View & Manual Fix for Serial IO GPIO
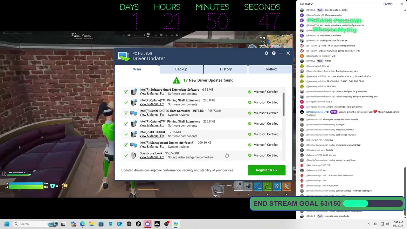 click(152, 115)
